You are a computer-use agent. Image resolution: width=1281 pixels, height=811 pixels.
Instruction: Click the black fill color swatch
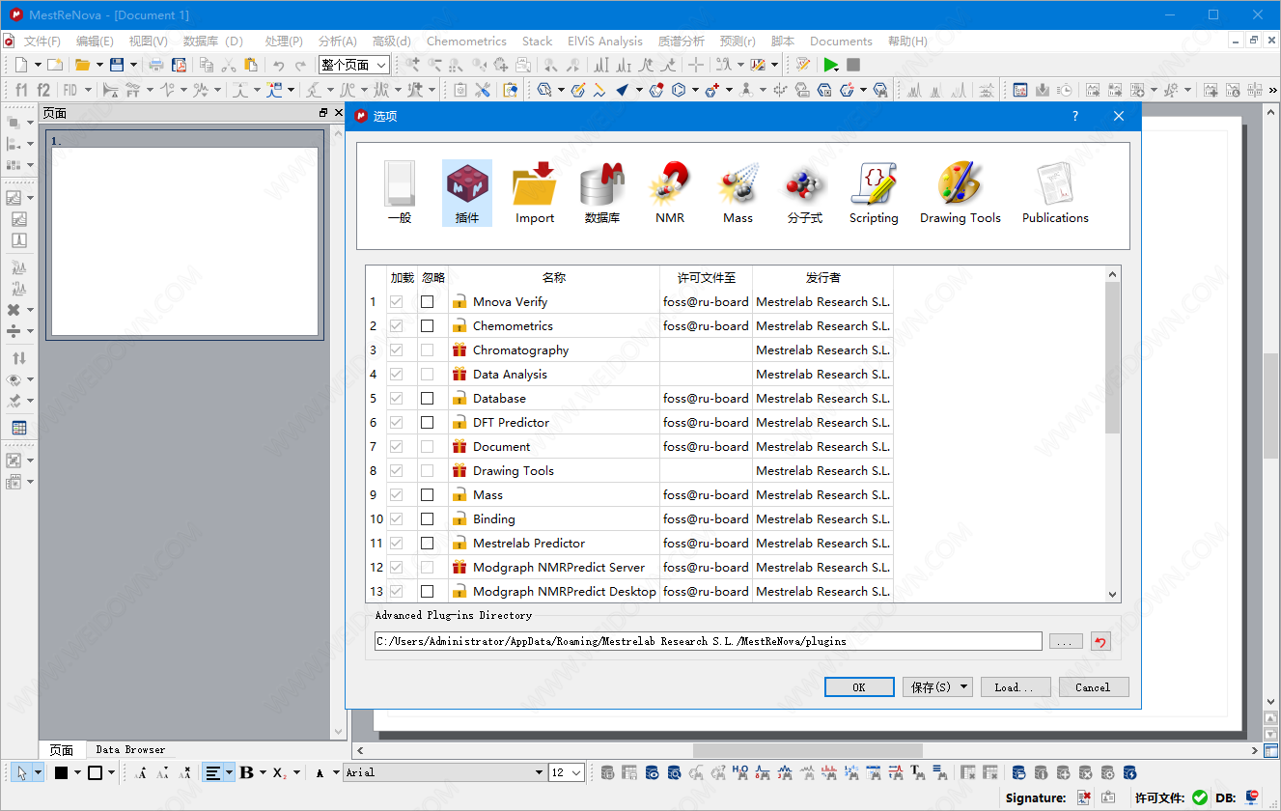[61, 772]
